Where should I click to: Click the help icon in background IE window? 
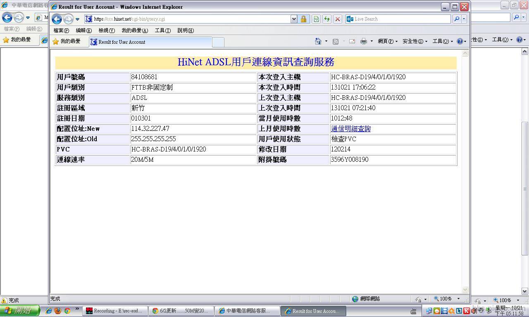tap(519, 40)
